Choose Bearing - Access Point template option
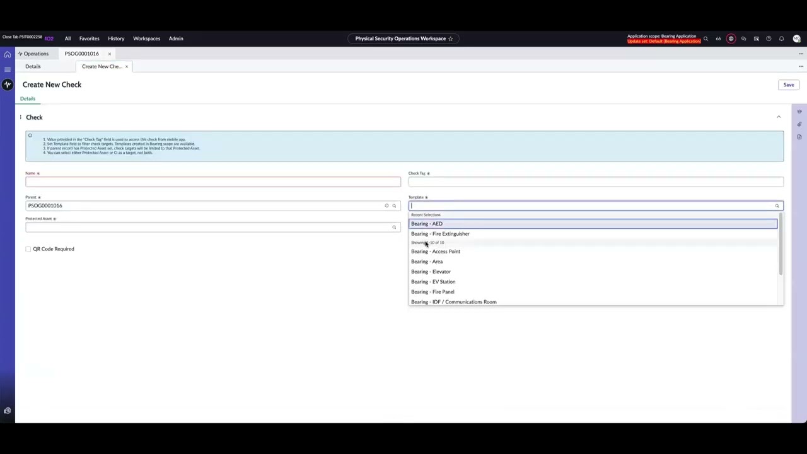The width and height of the screenshot is (807, 454). pyautogui.click(x=593, y=252)
